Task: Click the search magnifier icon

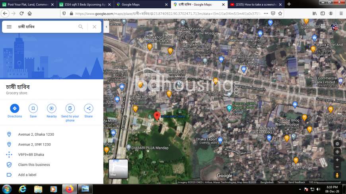Action: [81, 27]
